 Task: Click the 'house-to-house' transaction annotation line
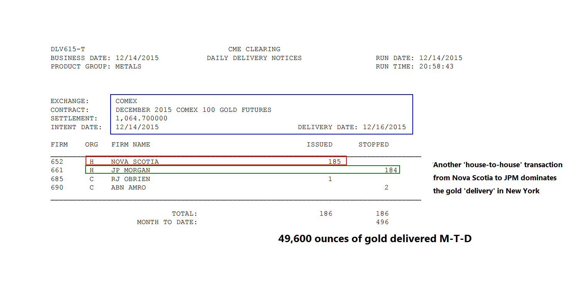pos(498,165)
